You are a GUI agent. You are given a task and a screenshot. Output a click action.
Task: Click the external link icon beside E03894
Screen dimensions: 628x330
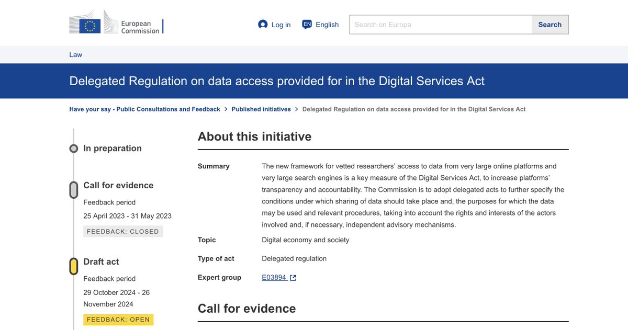coord(293,278)
